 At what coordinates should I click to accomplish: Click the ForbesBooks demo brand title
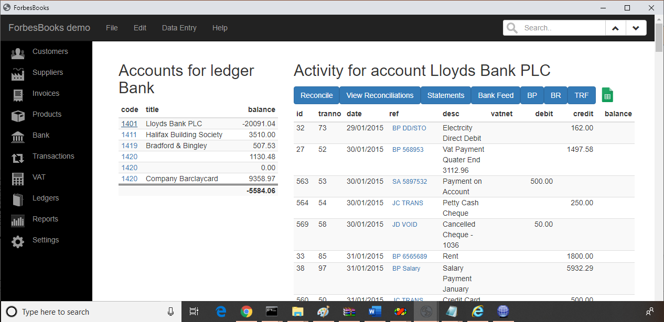(49, 28)
